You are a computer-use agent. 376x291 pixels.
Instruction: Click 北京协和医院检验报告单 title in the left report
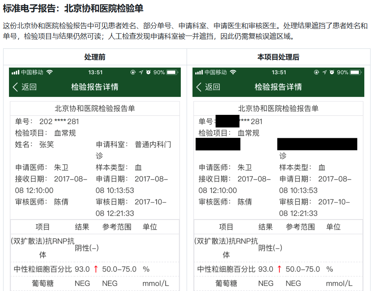(95, 108)
